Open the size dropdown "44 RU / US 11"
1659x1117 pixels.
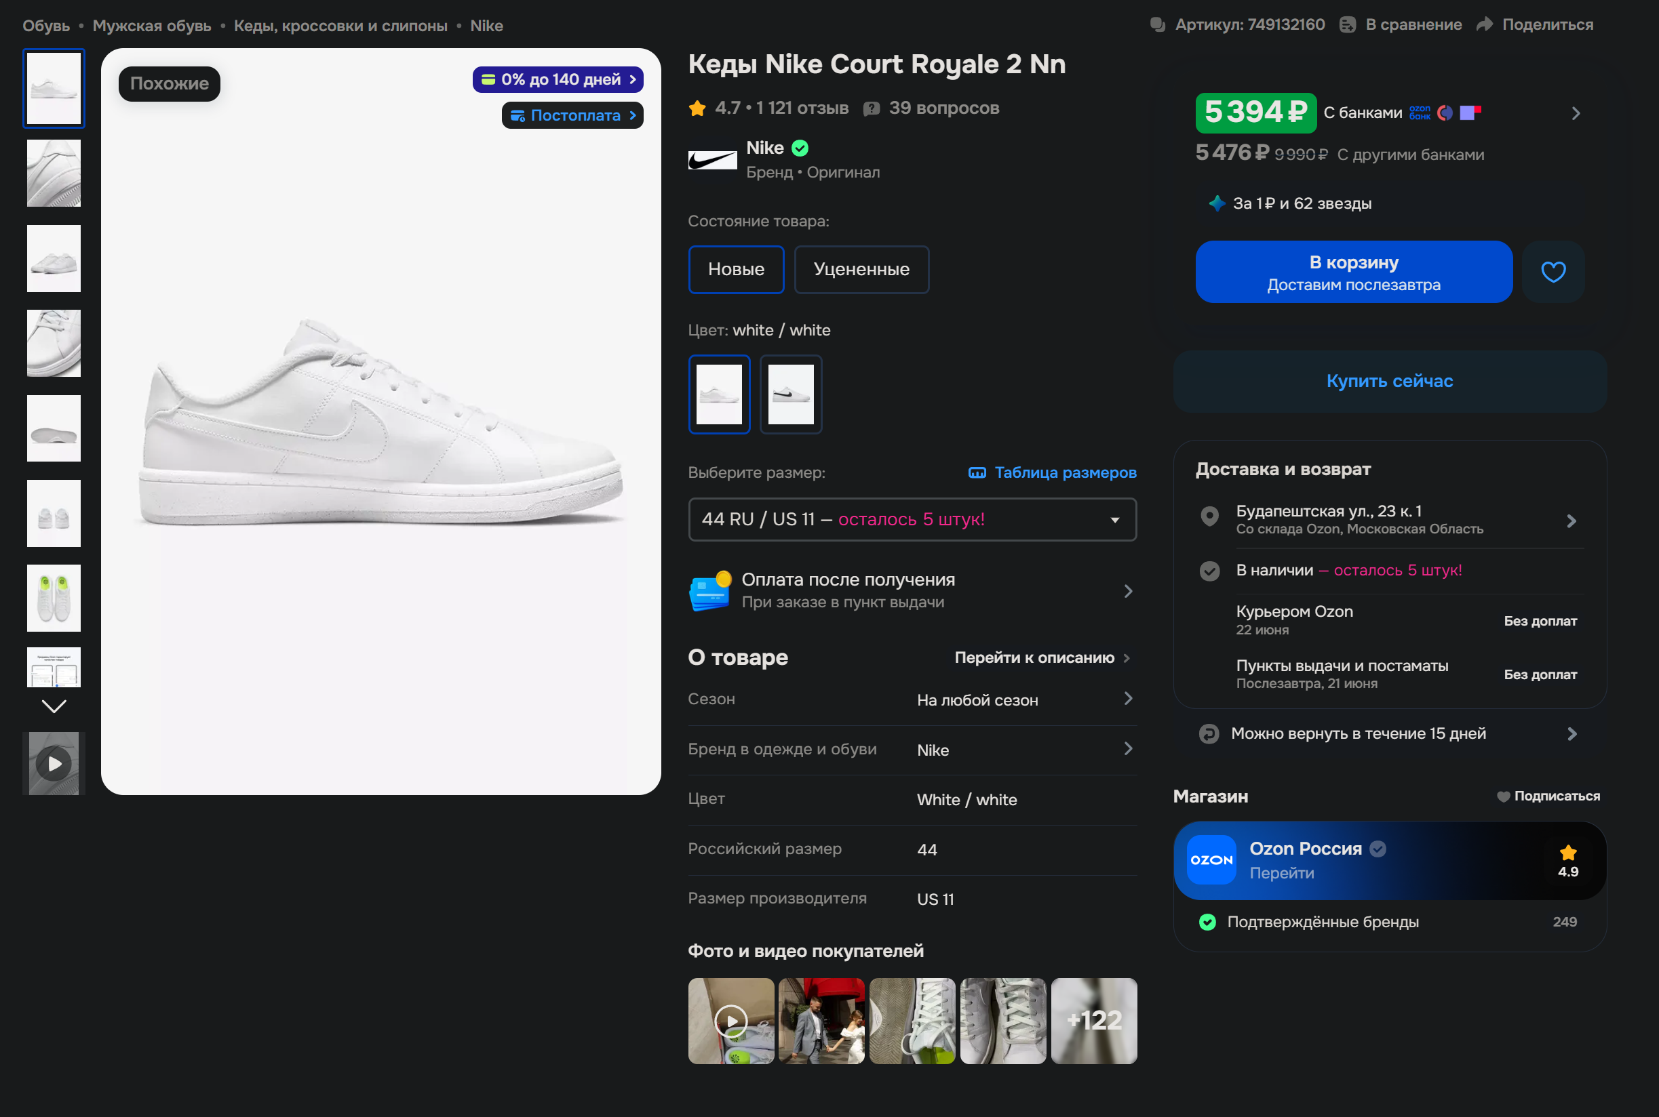click(x=912, y=519)
